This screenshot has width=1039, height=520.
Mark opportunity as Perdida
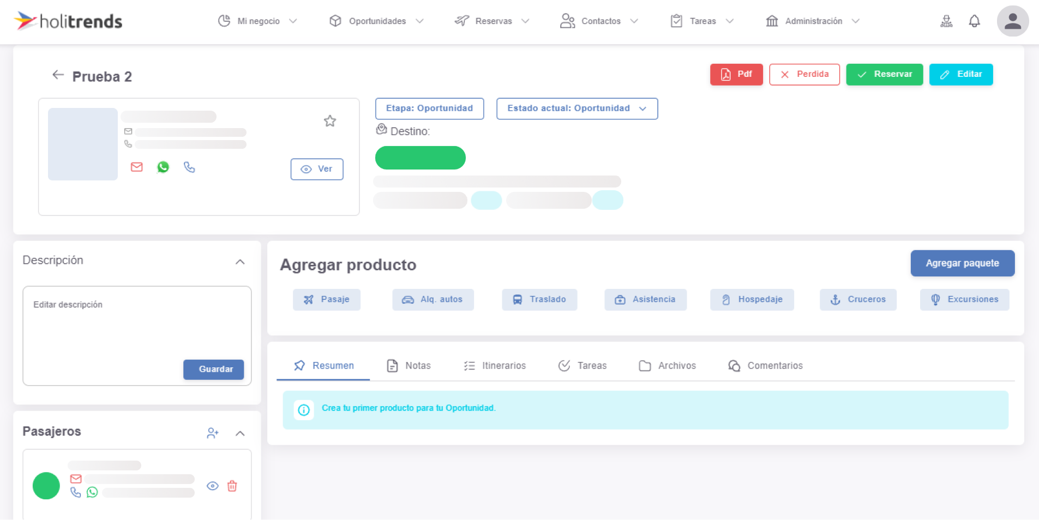[804, 75]
